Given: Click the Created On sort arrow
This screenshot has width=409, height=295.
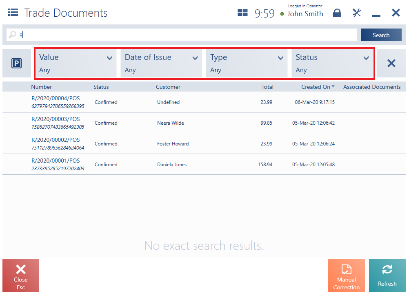Looking at the screenshot, I should pyautogui.click(x=333, y=86).
